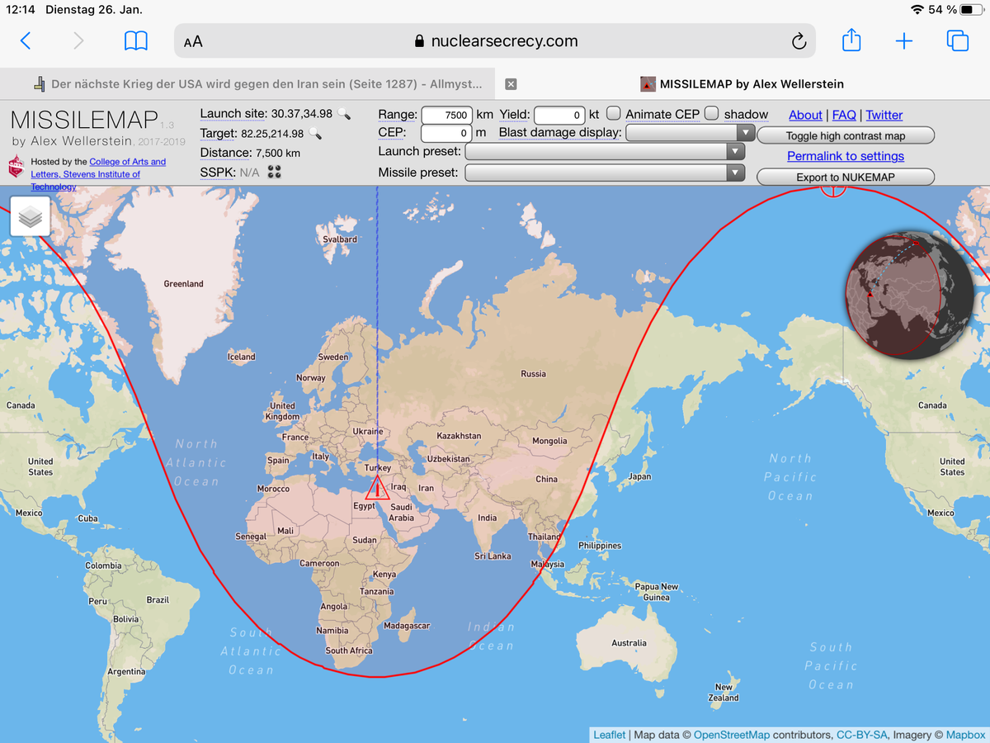Viewport: 990px width, 743px height.
Task: Click the Iceland label on map
Action: (241, 357)
